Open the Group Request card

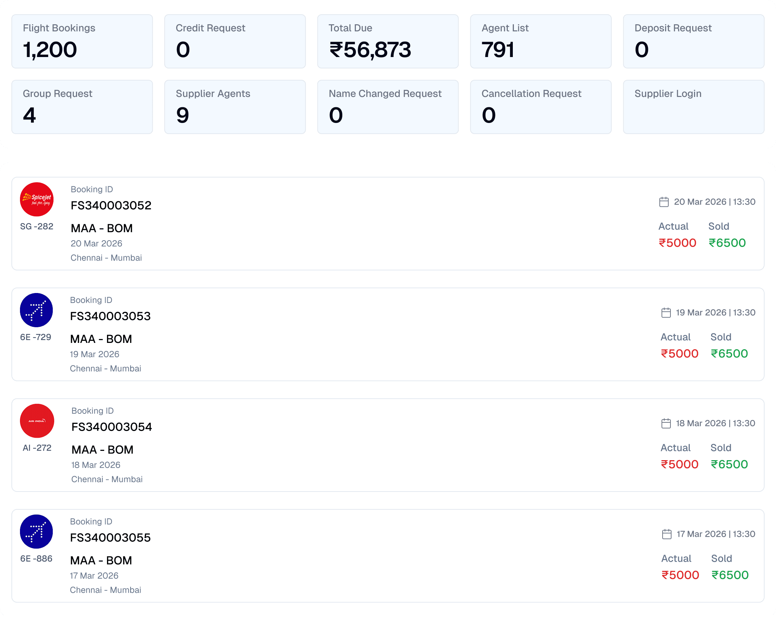coord(82,107)
